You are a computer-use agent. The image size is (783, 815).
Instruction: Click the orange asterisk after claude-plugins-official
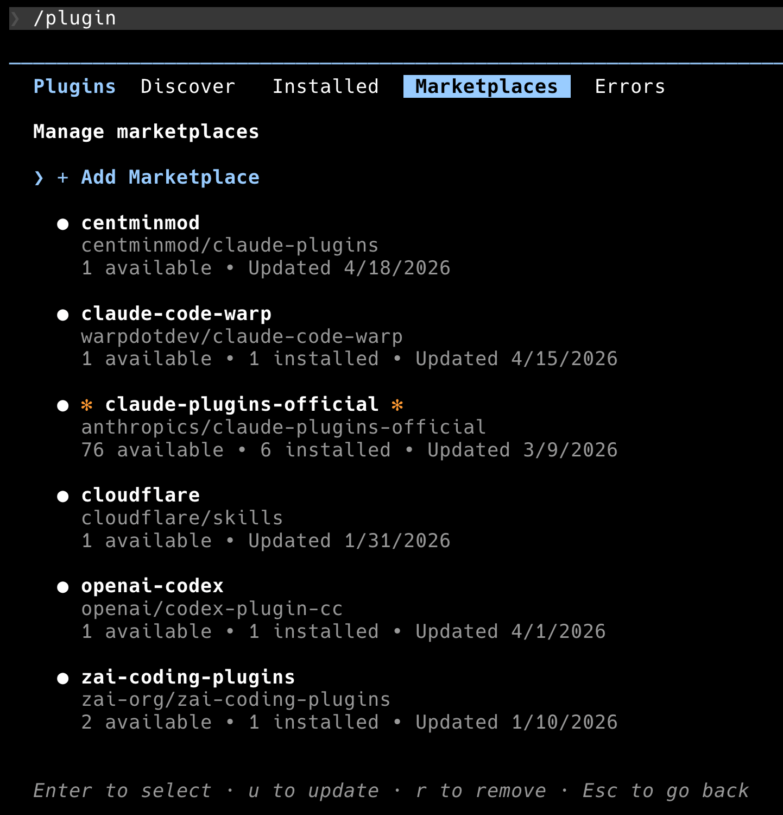point(397,405)
